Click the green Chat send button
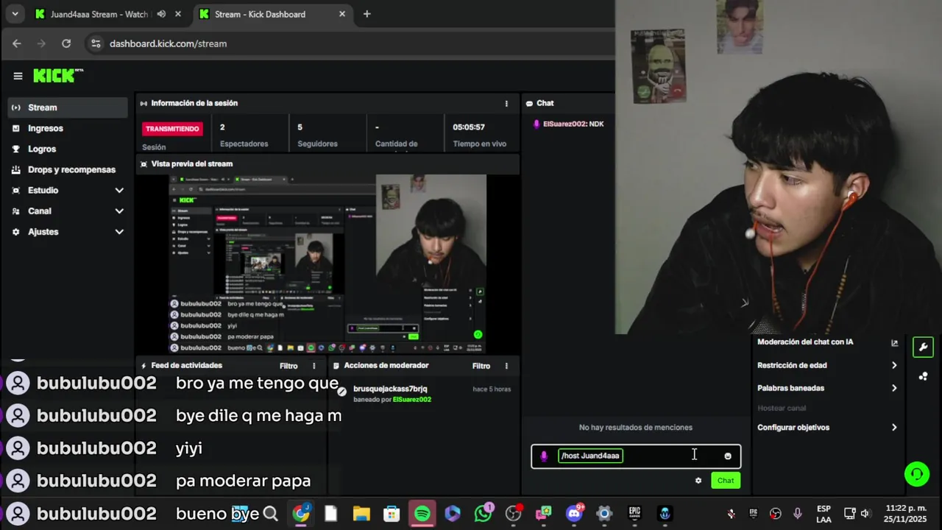This screenshot has height=530, width=942. 726,481
